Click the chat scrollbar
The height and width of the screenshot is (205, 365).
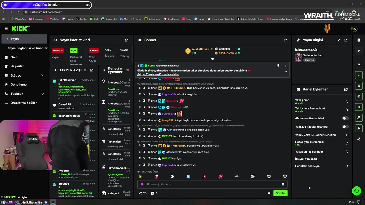[291, 165]
